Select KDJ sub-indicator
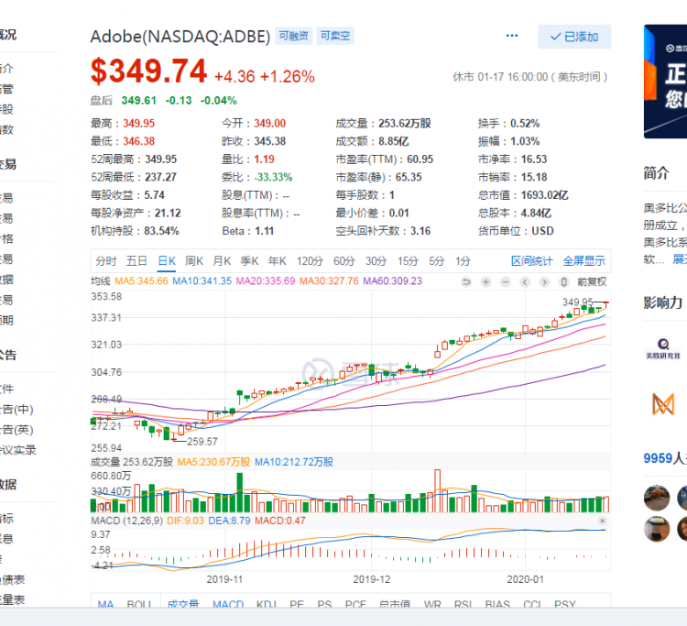 point(267,604)
